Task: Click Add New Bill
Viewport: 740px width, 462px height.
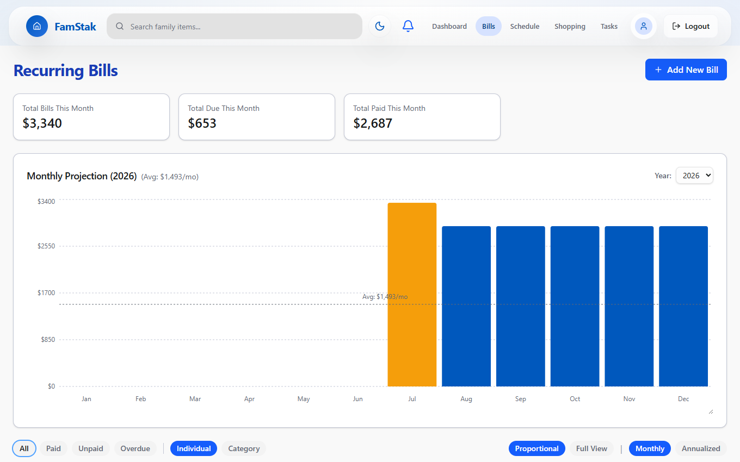Action: 686,70
